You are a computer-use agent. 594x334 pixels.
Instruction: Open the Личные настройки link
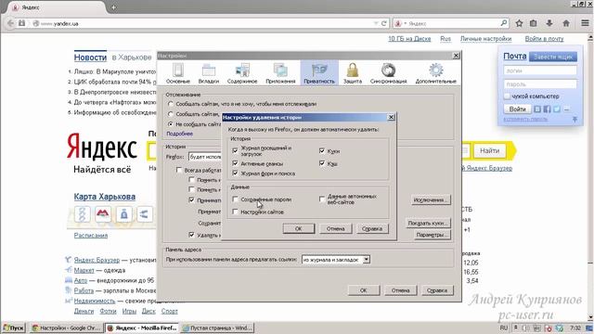(x=485, y=39)
